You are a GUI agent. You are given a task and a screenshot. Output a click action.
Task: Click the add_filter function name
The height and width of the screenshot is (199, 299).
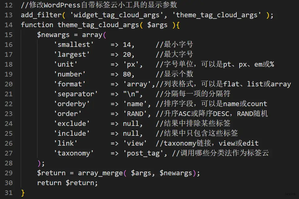click(41, 15)
